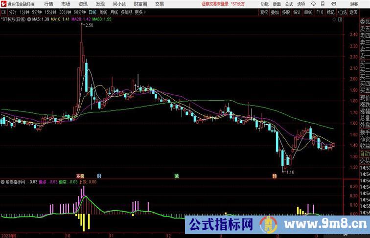Screen dimensions: 370x238
Task: Select the 周线 weekly period
Action: point(103,12)
